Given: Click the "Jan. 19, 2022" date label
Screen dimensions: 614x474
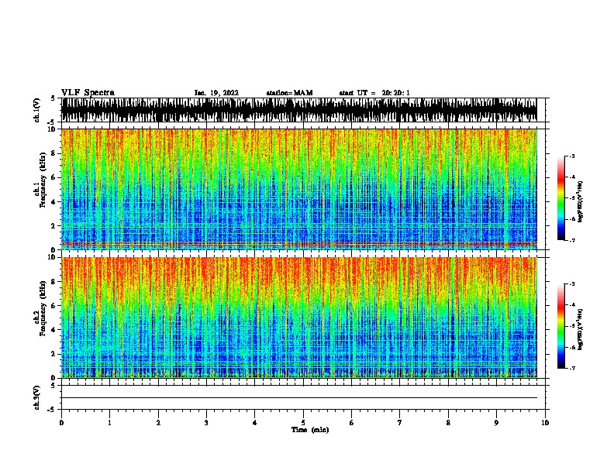Looking at the screenshot, I should (216, 93).
